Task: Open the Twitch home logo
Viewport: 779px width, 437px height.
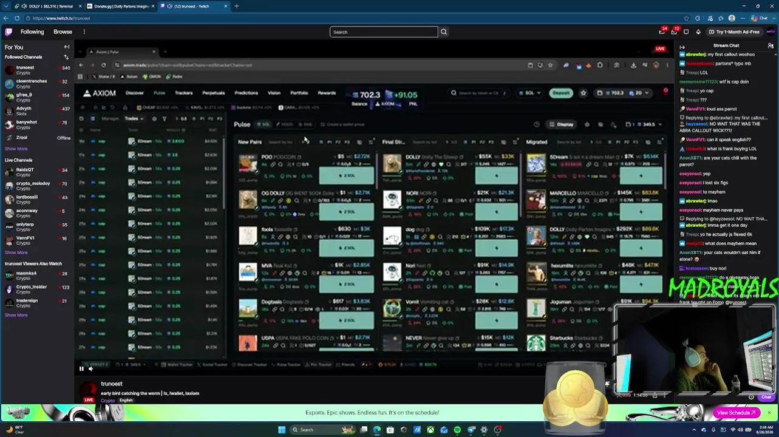Action: click(x=9, y=32)
